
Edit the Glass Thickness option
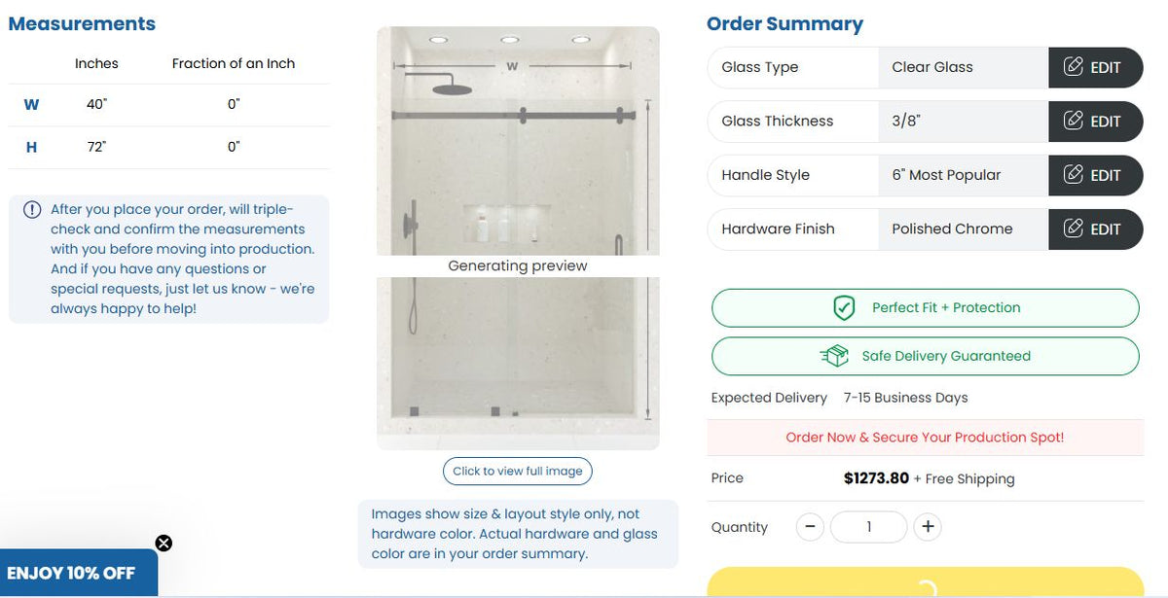tap(1095, 122)
